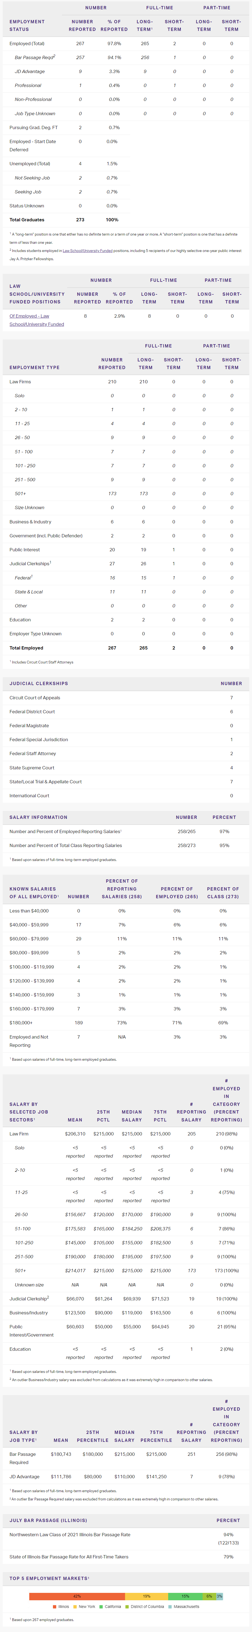
Task: Click the Illinois legend color square
Action: [x=55, y=1606]
